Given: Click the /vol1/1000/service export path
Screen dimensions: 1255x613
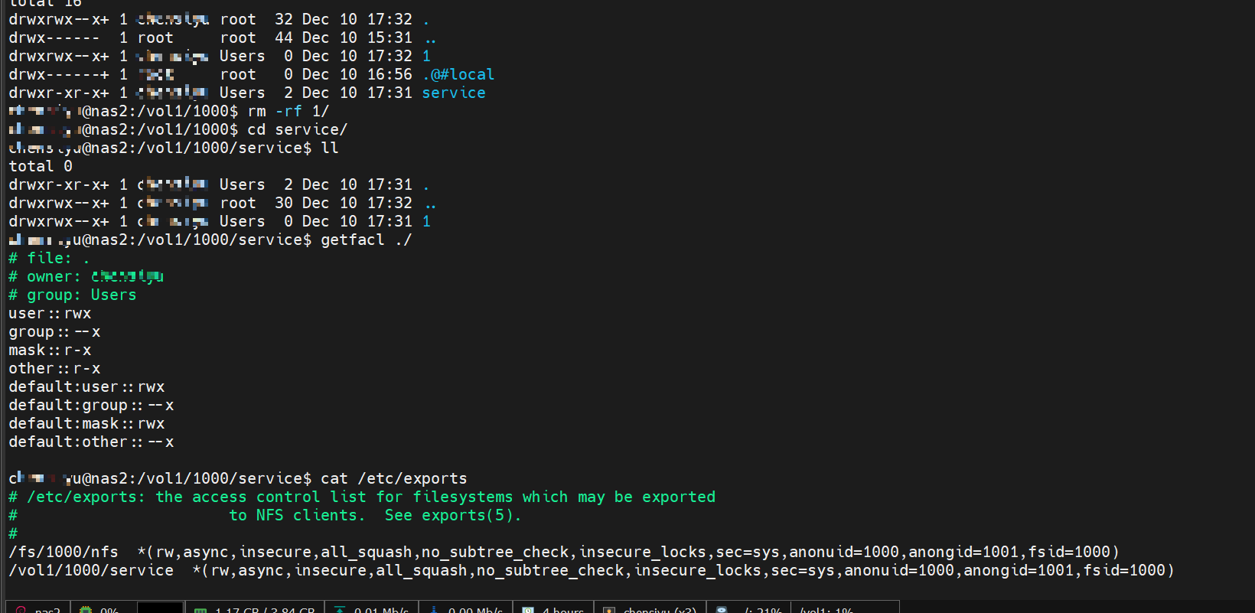Looking at the screenshot, I should (91, 570).
